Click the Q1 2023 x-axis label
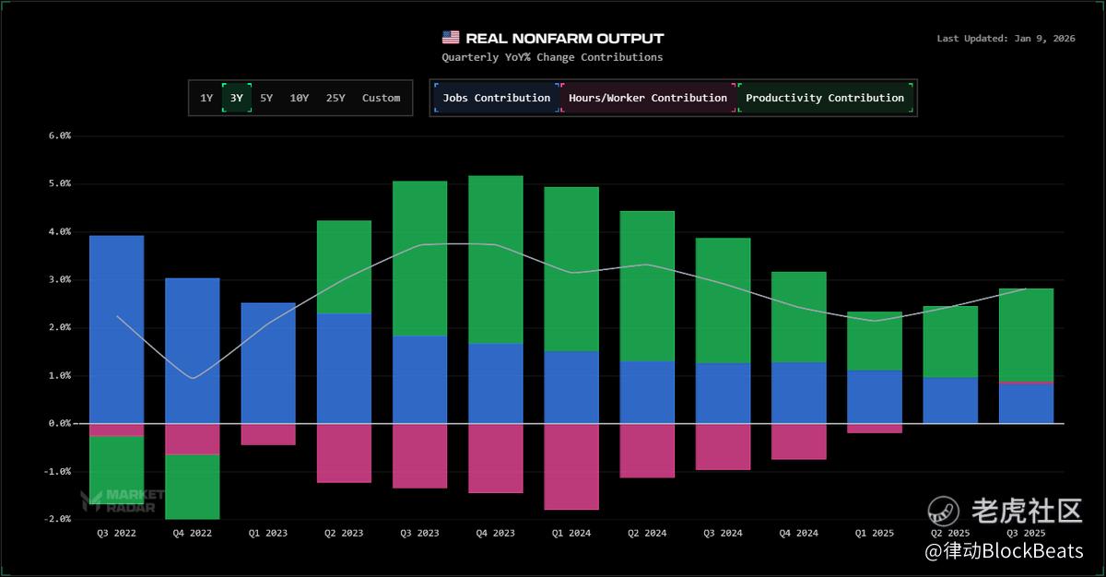 [268, 533]
